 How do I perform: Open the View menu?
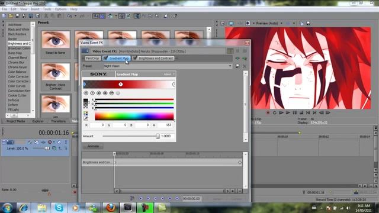24,9
